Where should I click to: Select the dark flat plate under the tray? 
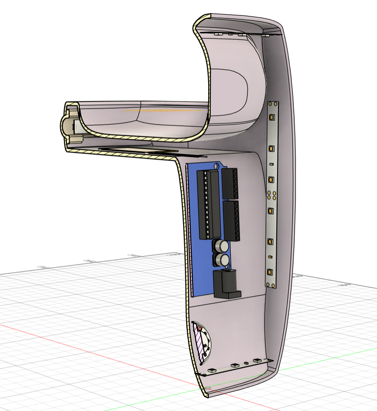[x=152, y=153]
